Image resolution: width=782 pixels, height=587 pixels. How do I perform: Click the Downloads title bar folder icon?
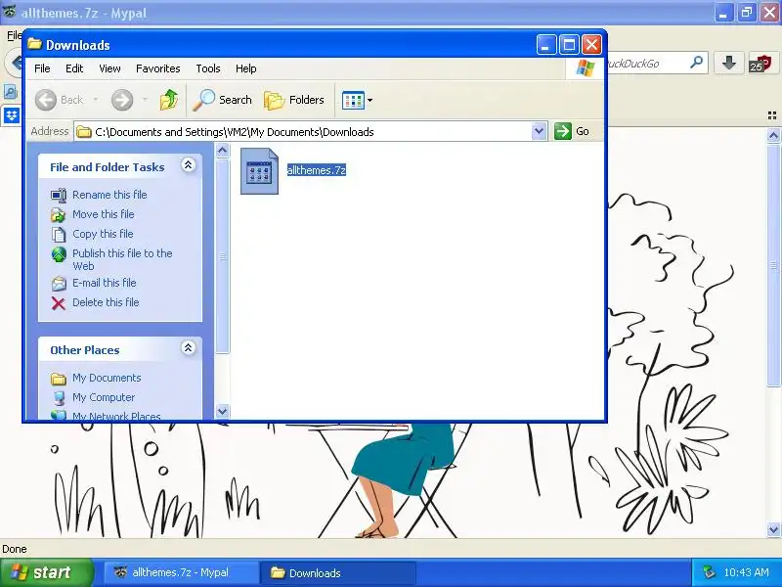click(x=34, y=44)
